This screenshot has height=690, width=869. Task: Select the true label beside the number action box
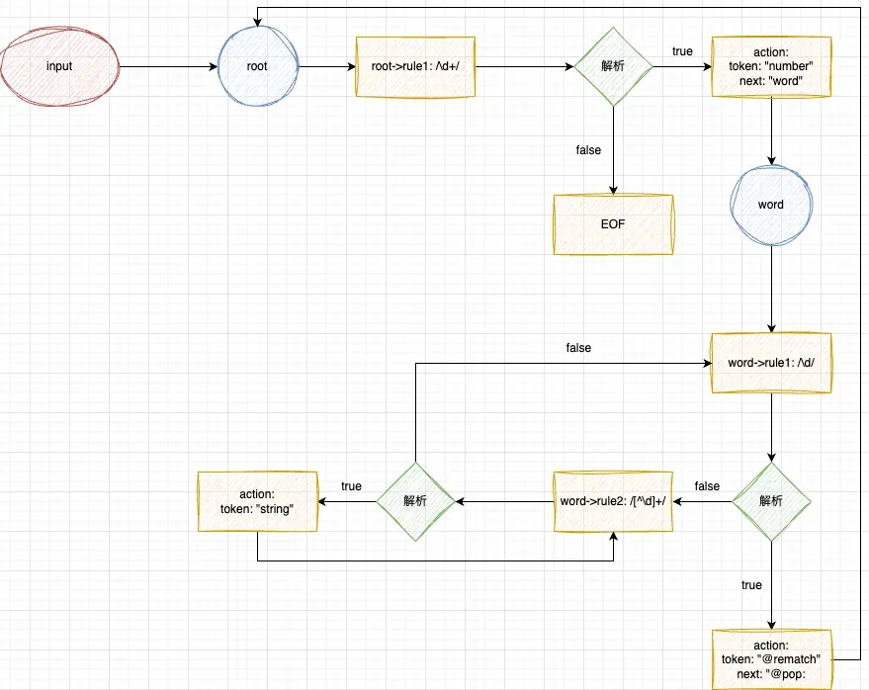pyautogui.click(x=682, y=51)
